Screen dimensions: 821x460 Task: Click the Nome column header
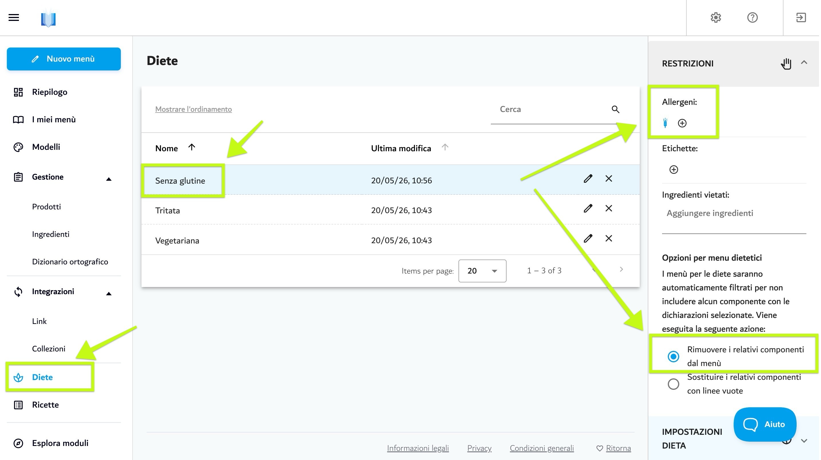pyautogui.click(x=167, y=148)
